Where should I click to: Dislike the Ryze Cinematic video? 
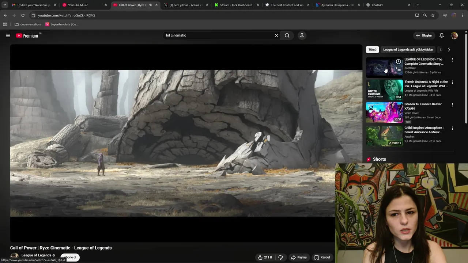click(280, 258)
